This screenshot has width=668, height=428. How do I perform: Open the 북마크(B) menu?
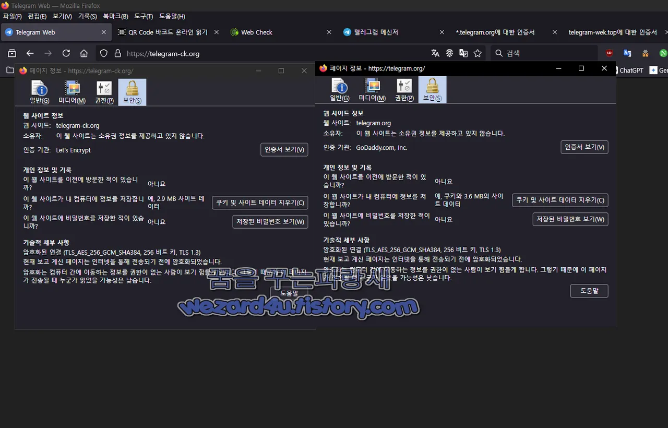pyautogui.click(x=115, y=16)
